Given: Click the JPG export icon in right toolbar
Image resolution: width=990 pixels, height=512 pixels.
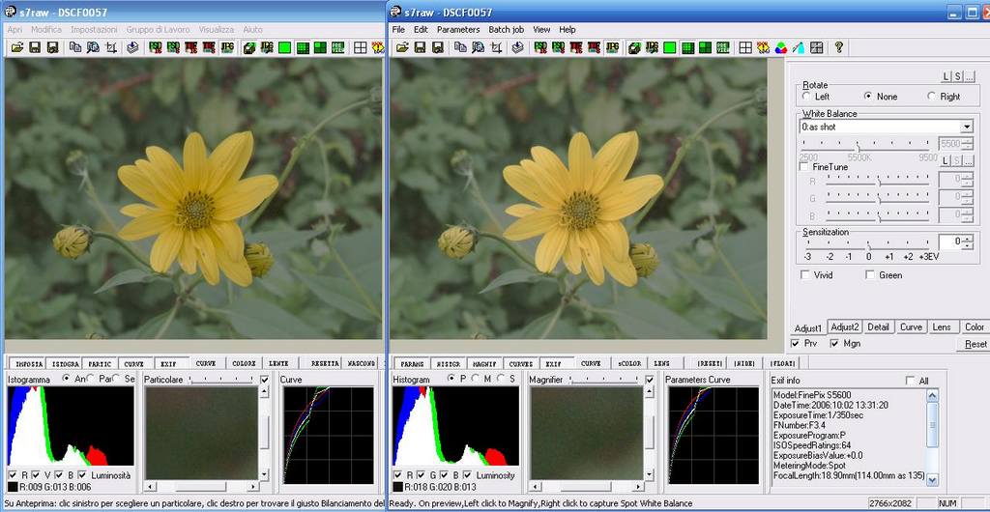Looking at the screenshot, I should click(x=612, y=47).
